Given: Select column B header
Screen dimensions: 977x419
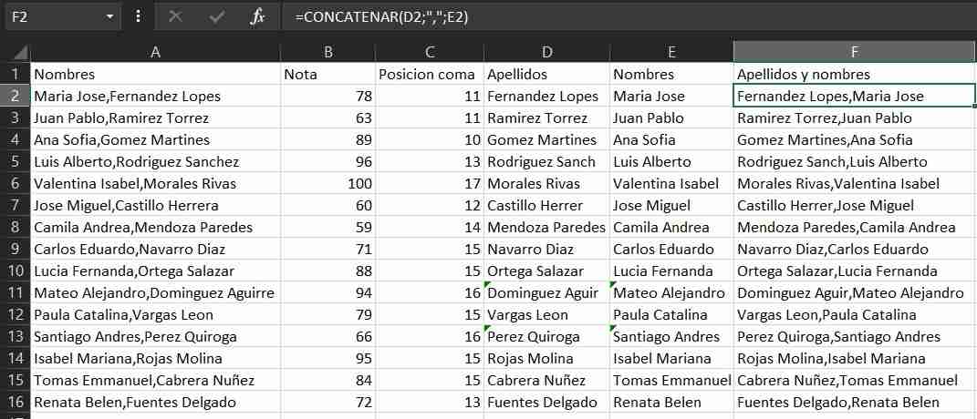Looking at the screenshot, I should click(328, 53).
